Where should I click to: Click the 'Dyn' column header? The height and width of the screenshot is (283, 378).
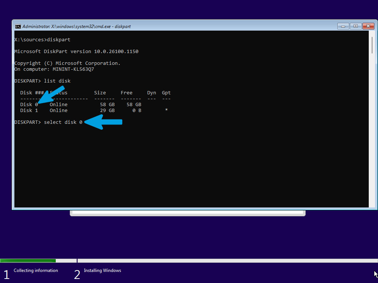tap(152, 93)
